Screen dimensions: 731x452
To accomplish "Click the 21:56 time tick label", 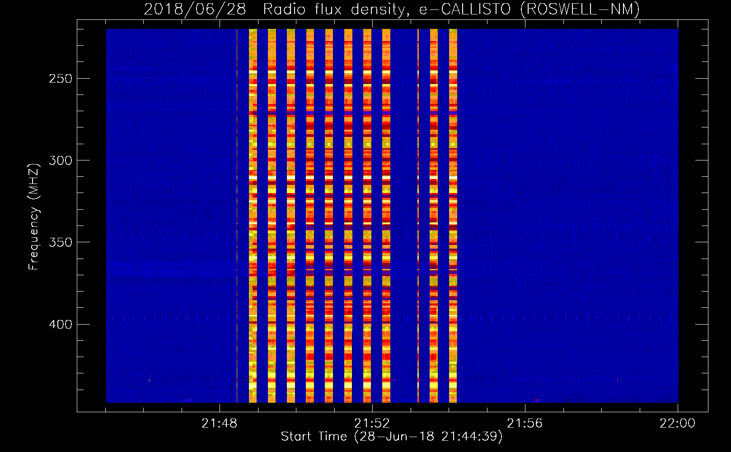I will click(x=525, y=424).
